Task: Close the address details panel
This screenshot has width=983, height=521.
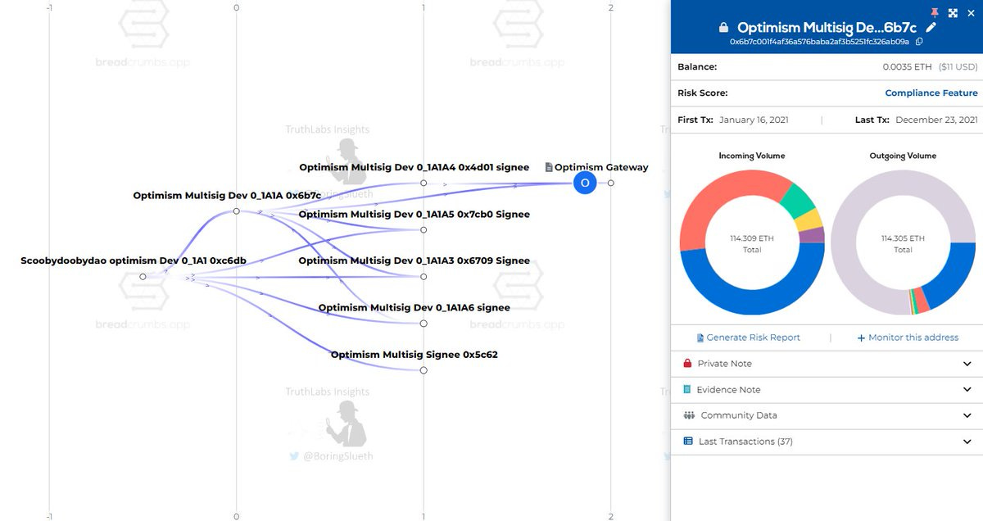Action: 971,13
